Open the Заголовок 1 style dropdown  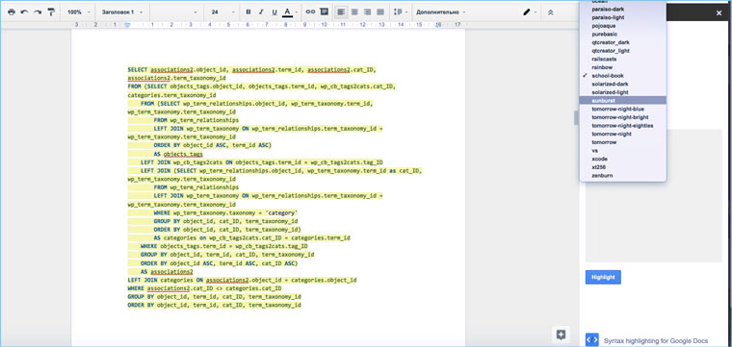pyautogui.click(x=122, y=12)
